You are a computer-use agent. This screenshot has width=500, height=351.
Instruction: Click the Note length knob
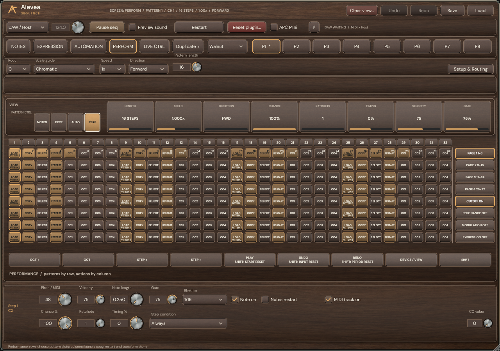[137, 300]
